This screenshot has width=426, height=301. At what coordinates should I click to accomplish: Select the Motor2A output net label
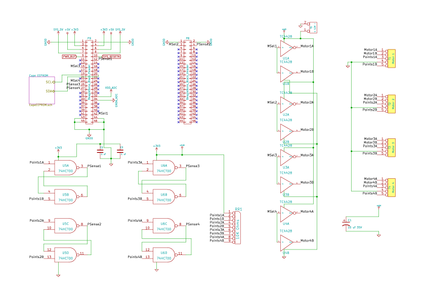tap(307, 103)
